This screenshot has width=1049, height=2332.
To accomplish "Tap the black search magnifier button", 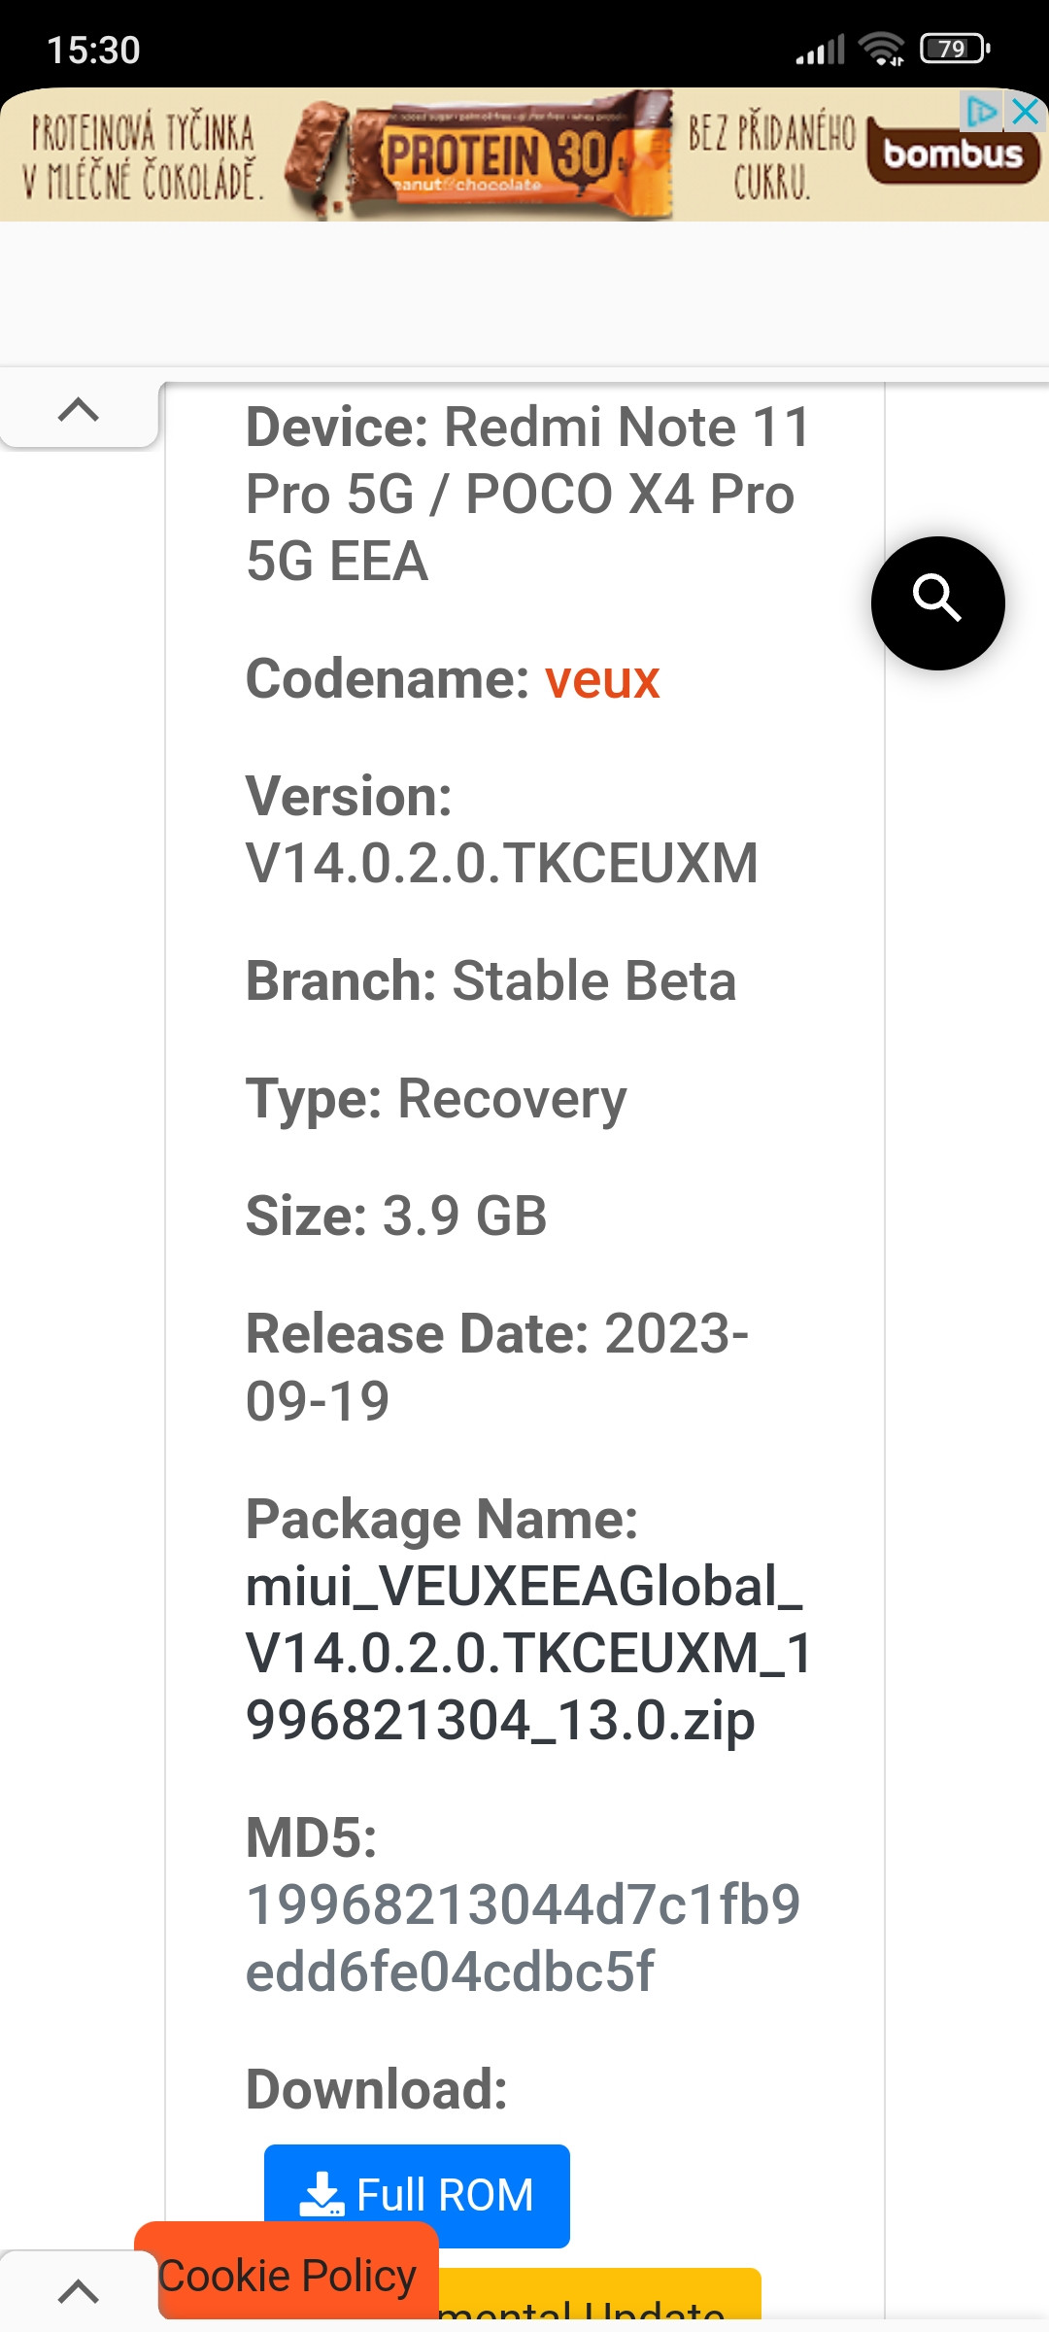I will coord(937,602).
